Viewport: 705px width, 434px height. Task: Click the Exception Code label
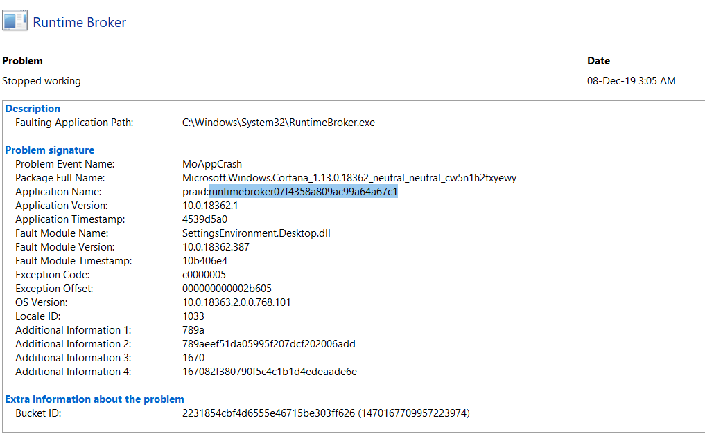pos(52,275)
